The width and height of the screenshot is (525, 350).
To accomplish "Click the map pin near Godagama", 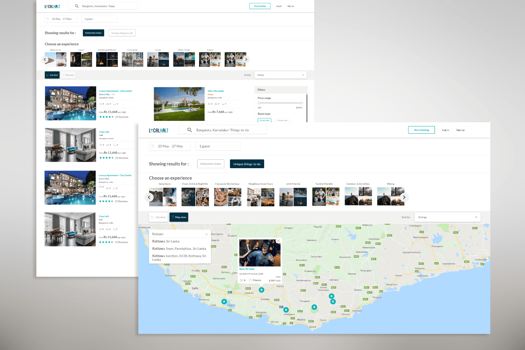I will pos(286,310).
